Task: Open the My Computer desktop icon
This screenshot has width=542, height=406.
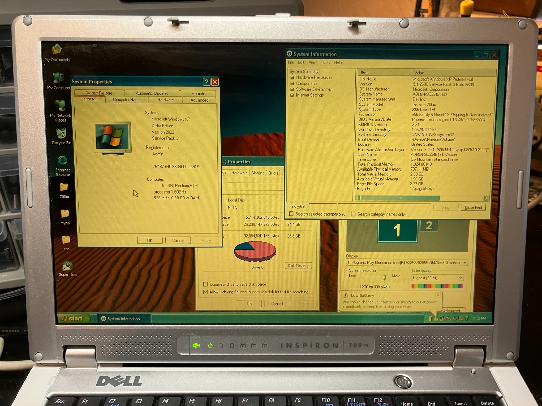Action: (x=58, y=81)
